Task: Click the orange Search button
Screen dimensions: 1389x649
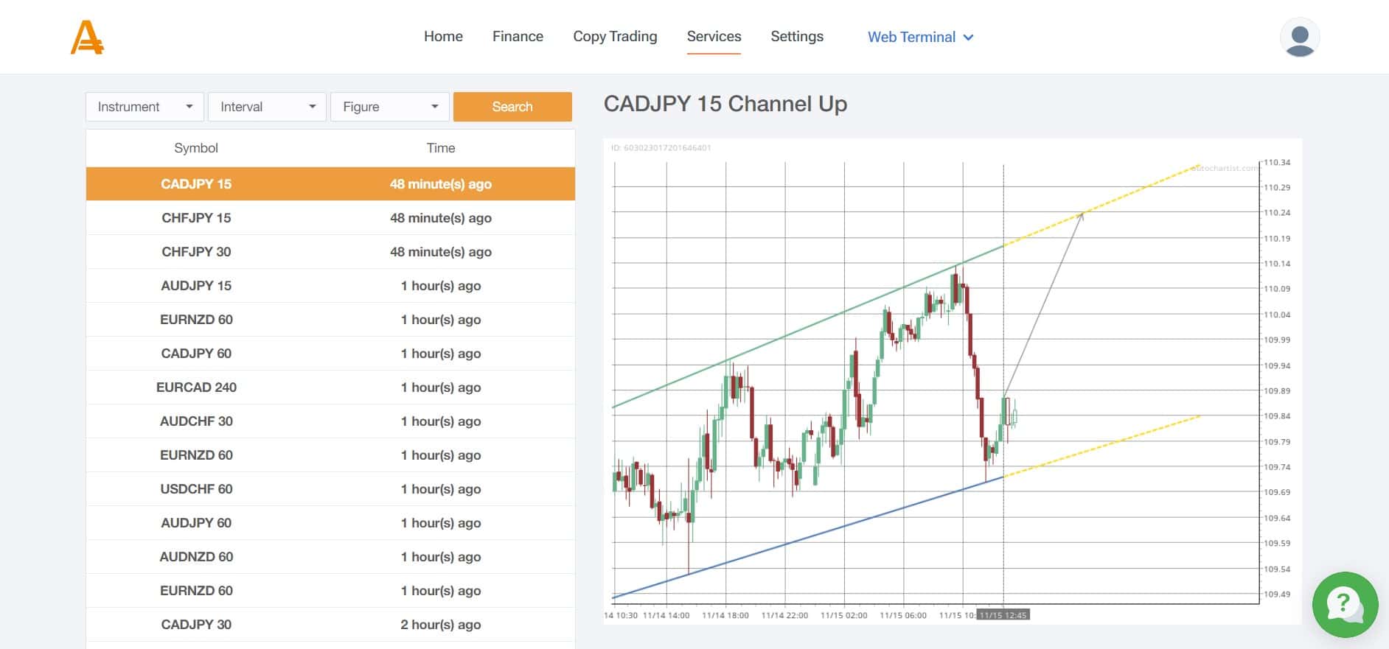Action: click(512, 107)
